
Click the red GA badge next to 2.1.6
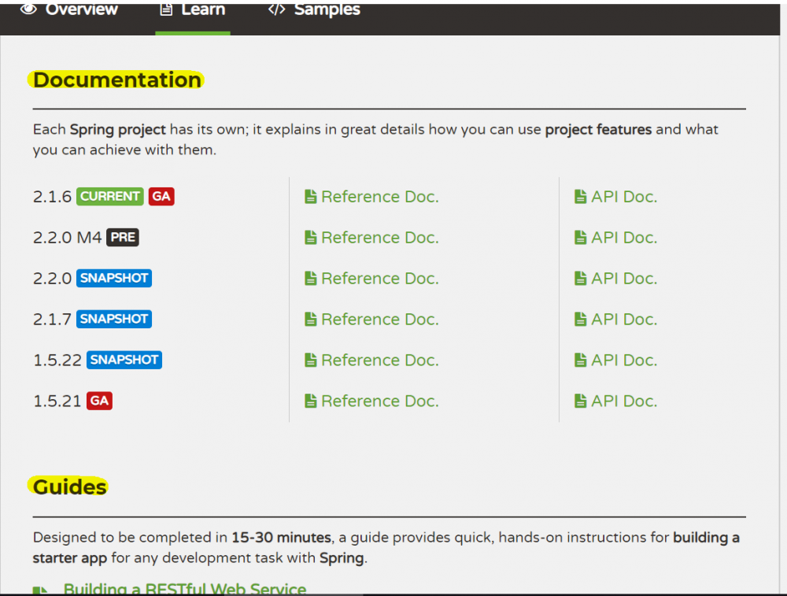click(161, 196)
